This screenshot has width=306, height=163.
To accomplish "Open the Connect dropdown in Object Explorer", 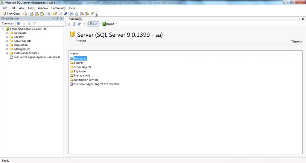I will [7, 24].
